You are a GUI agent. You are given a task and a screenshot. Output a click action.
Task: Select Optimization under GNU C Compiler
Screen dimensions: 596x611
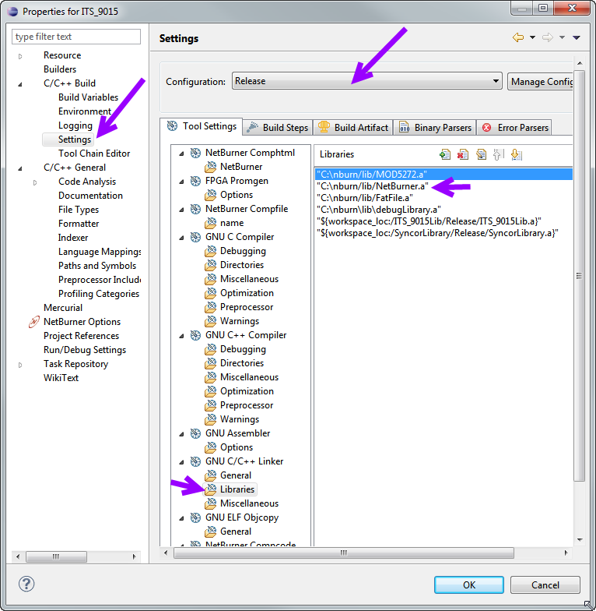click(246, 293)
